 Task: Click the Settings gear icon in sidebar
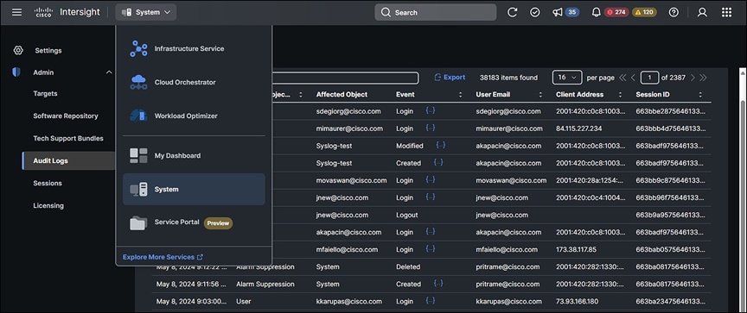pos(18,50)
